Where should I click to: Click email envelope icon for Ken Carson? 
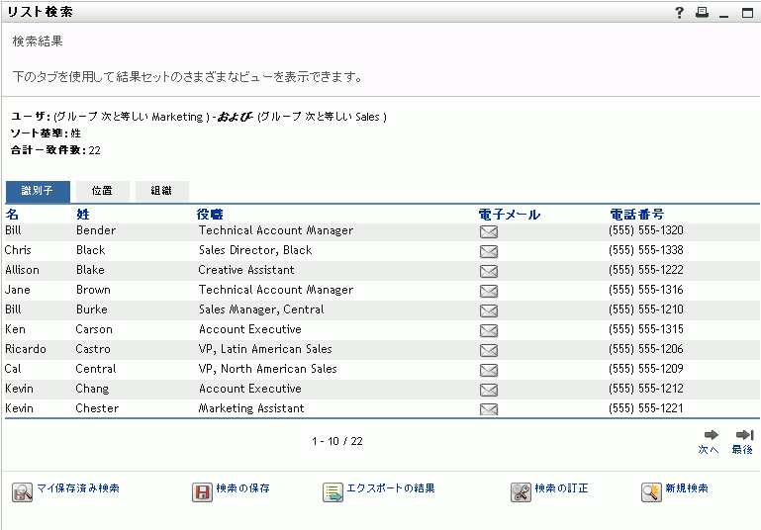489,330
